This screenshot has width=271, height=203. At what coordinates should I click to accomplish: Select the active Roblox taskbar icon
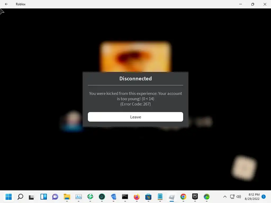point(171,197)
